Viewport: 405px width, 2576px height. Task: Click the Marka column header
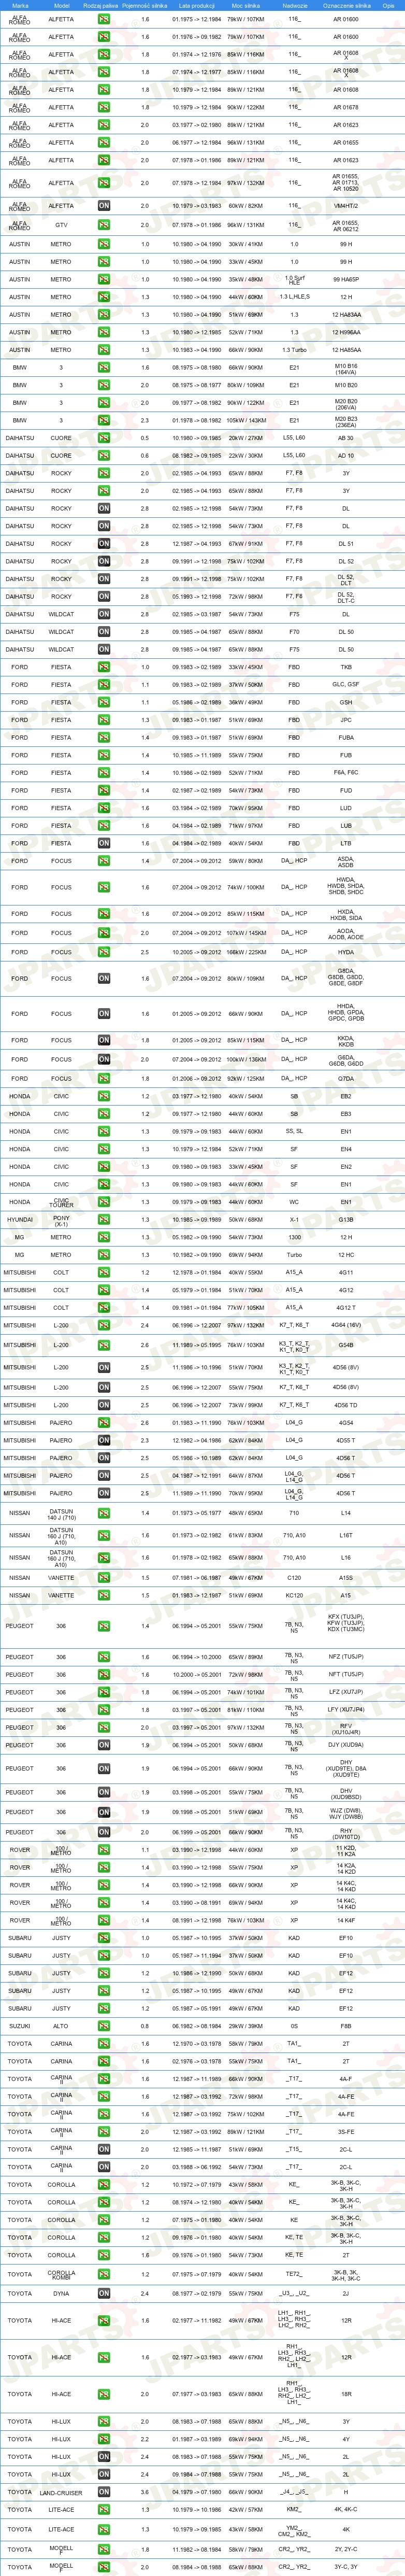coord(20,5)
